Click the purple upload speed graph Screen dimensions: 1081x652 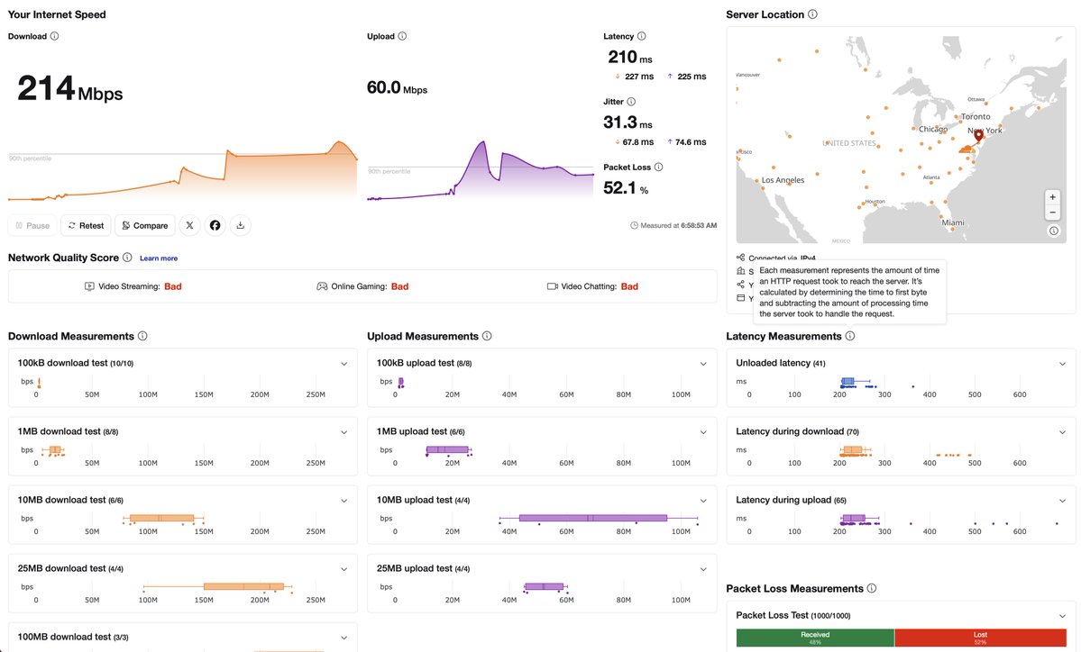(481, 171)
